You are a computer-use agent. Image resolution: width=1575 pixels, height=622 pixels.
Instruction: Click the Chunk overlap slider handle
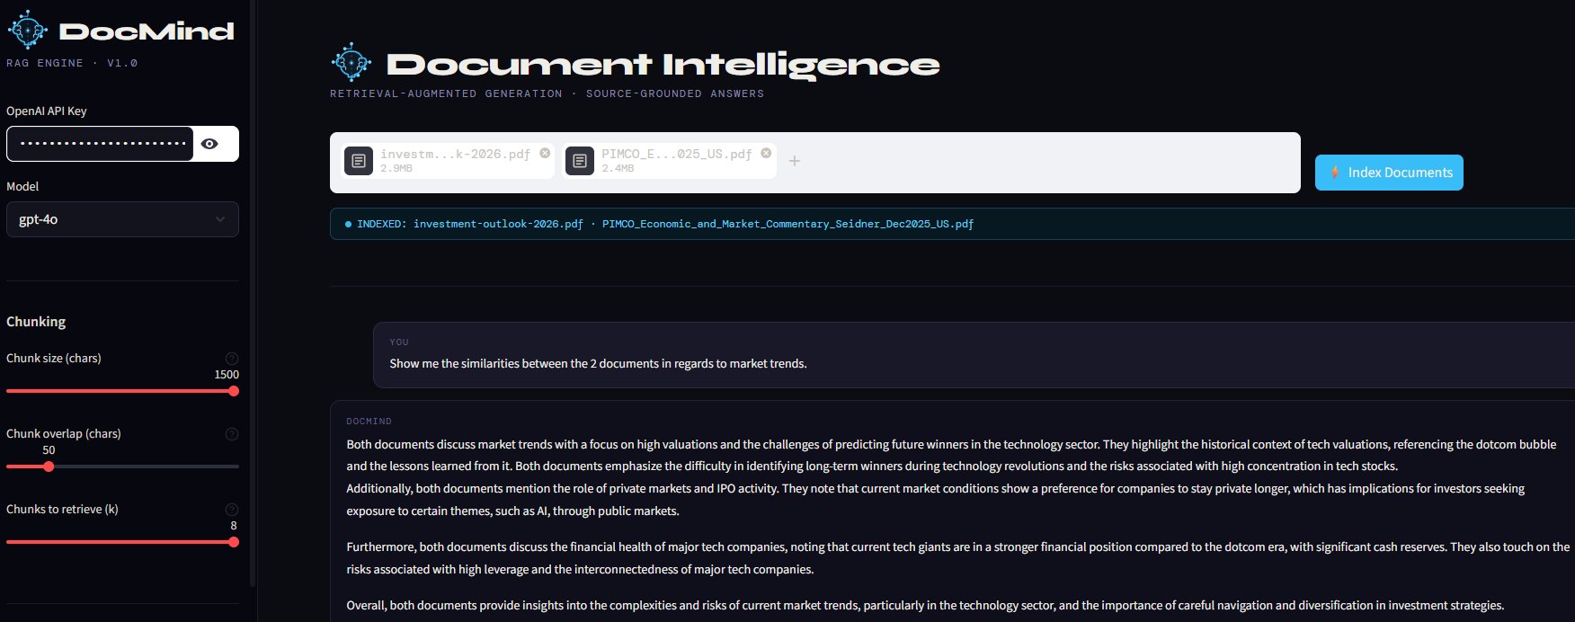pyautogui.click(x=49, y=466)
